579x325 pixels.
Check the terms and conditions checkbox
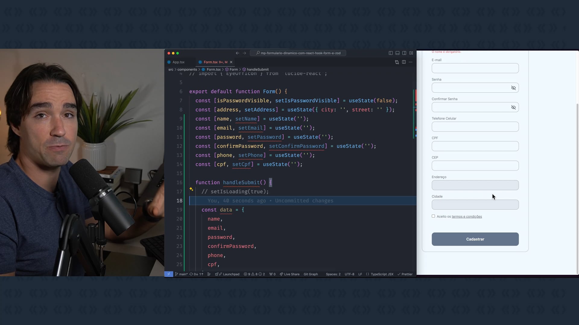(433, 216)
